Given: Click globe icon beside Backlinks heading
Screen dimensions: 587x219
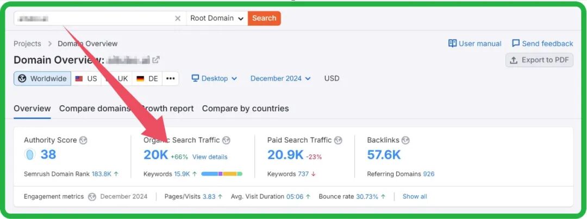Looking at the screenshot, I should point(405,140).
